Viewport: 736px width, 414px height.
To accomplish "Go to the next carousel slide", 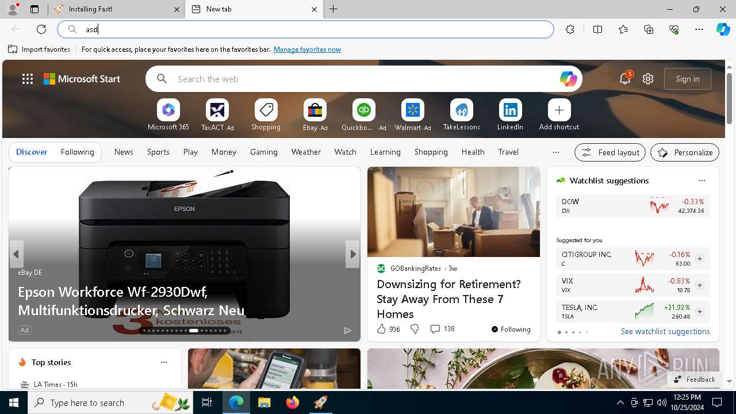I will tap(352, 254).
